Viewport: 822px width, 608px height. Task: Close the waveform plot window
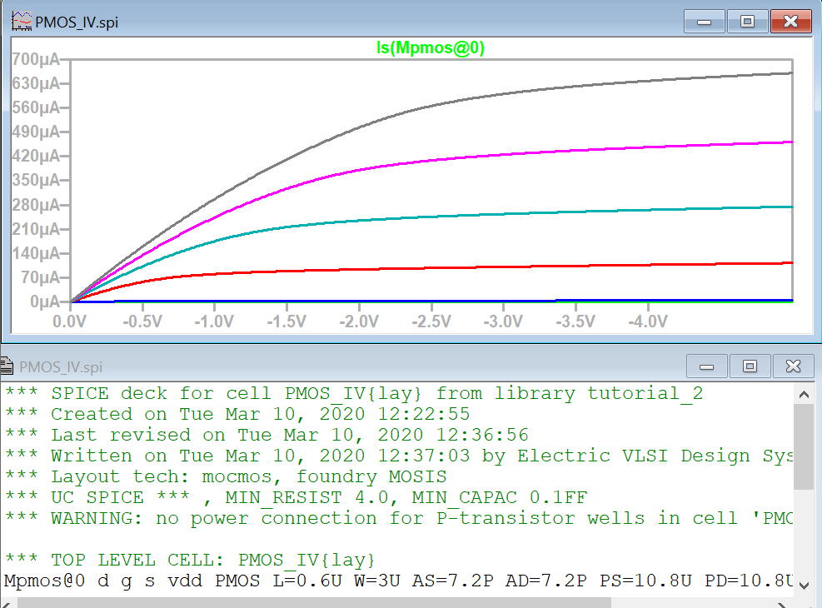pyautogui.click(x=790, y=22)
